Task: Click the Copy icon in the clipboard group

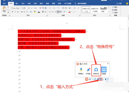Action: pos(8,10)
